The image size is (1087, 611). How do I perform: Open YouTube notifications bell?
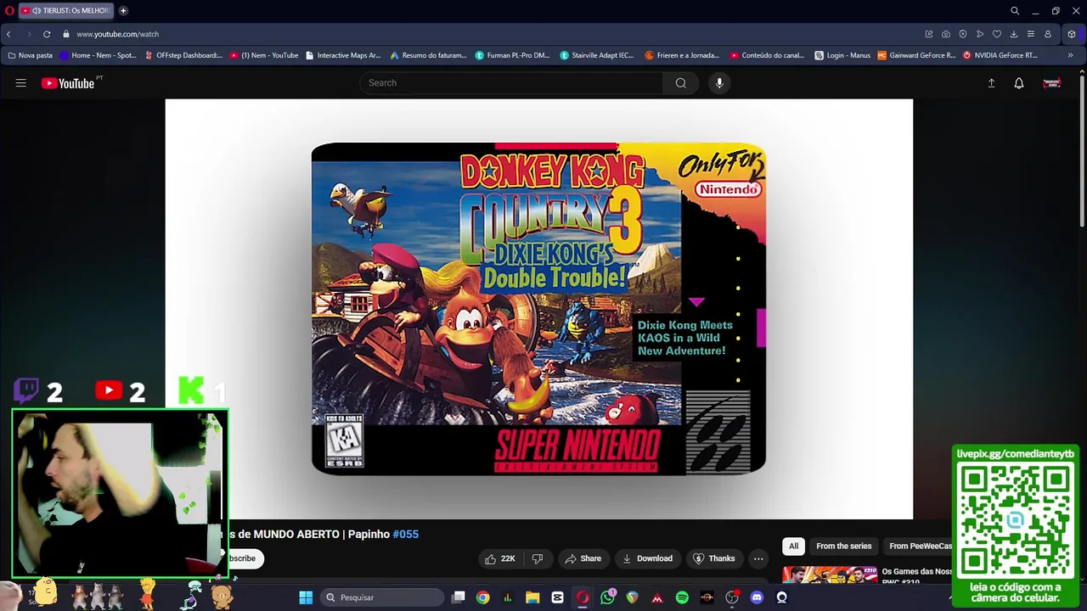1019,83
